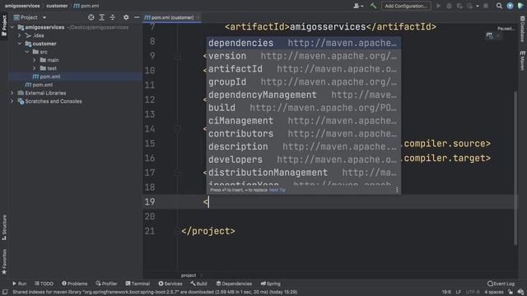This screenshot has height=296, width=527.
Task: Open the Search Everywhere magnifier
Action: pos(499,6)
